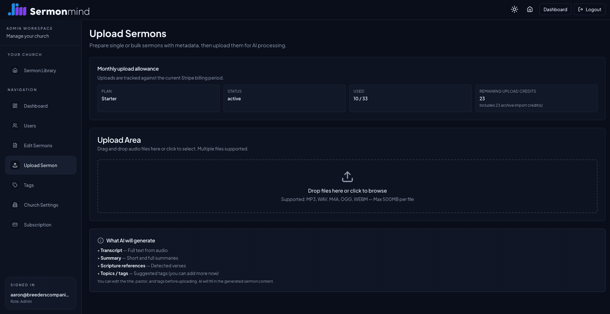Go to Dashboard in sidebar navigation
The height and width of the screenshot is (314, 610).
[x=41, y=106]
